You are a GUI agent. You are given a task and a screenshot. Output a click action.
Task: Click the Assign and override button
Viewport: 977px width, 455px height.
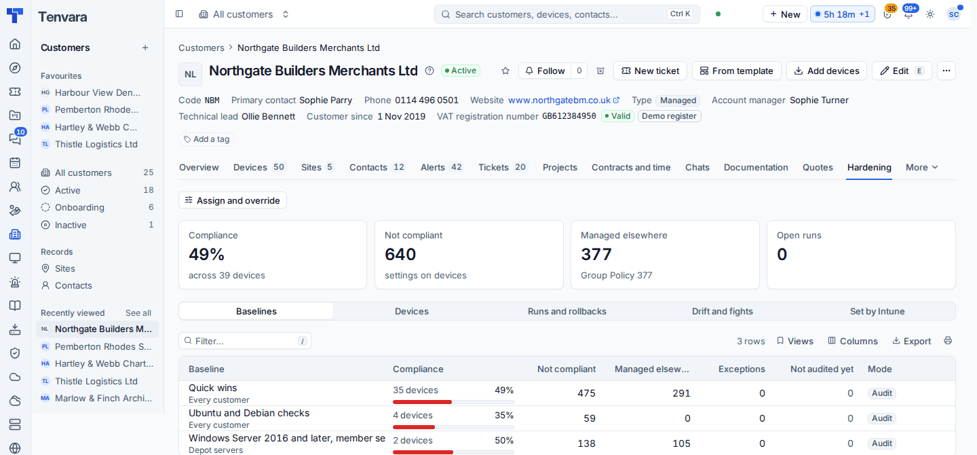click(x=233, y=200)
